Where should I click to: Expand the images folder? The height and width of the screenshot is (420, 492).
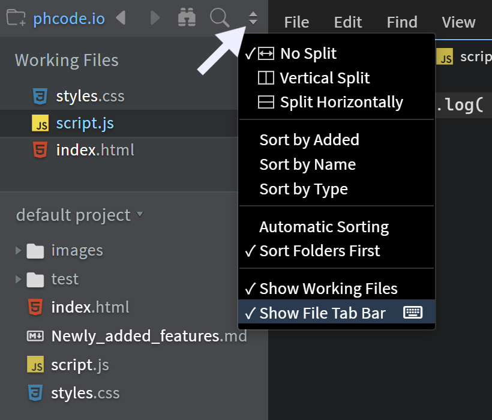pyautogui.click(x=17, y=250)
